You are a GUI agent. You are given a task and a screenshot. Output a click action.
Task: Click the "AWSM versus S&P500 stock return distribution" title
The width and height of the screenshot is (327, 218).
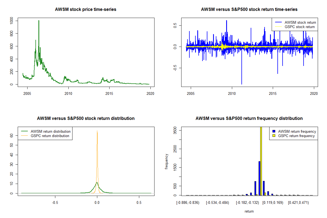[x=86, y=119]
